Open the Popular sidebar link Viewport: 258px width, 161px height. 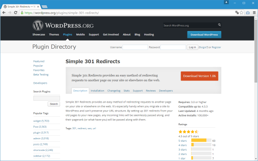point(38,66)
